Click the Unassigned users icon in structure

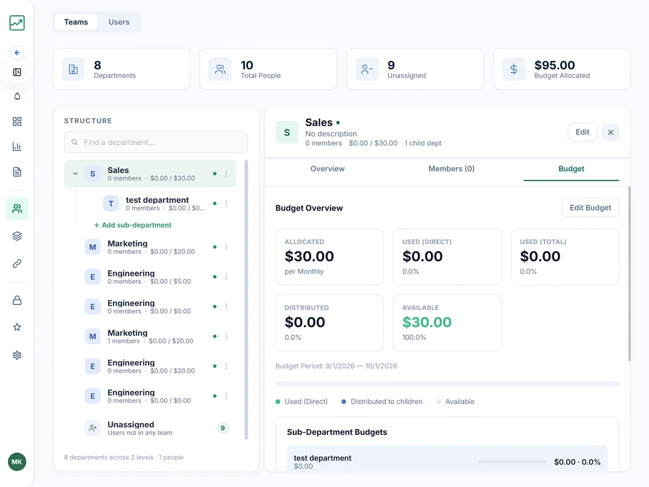click(93, 428)
